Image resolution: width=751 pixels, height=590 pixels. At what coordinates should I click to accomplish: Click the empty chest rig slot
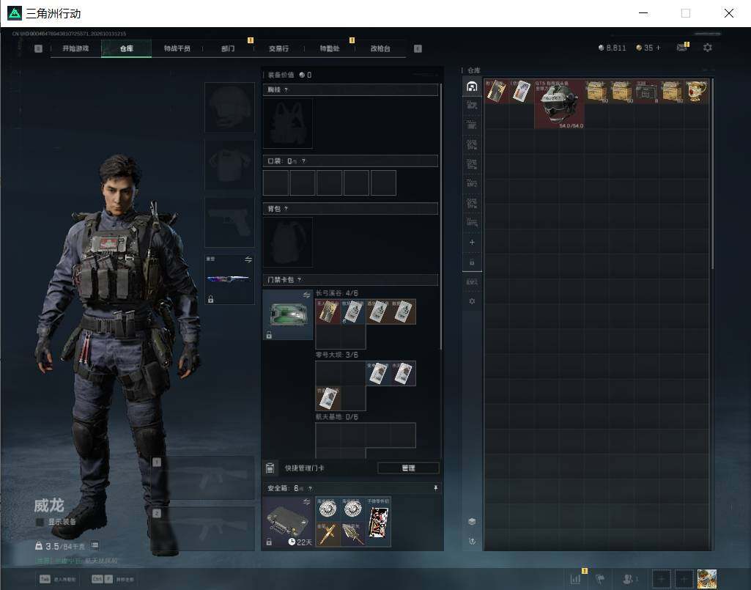288,124
